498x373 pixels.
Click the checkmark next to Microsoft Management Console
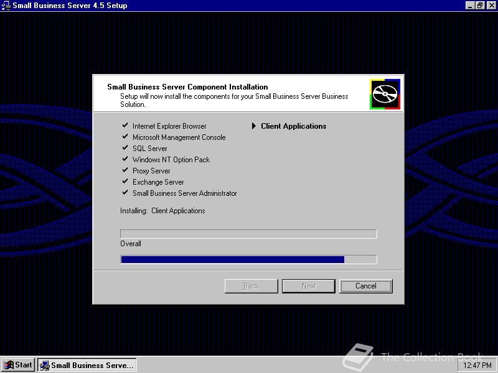[x=125, y=136]
